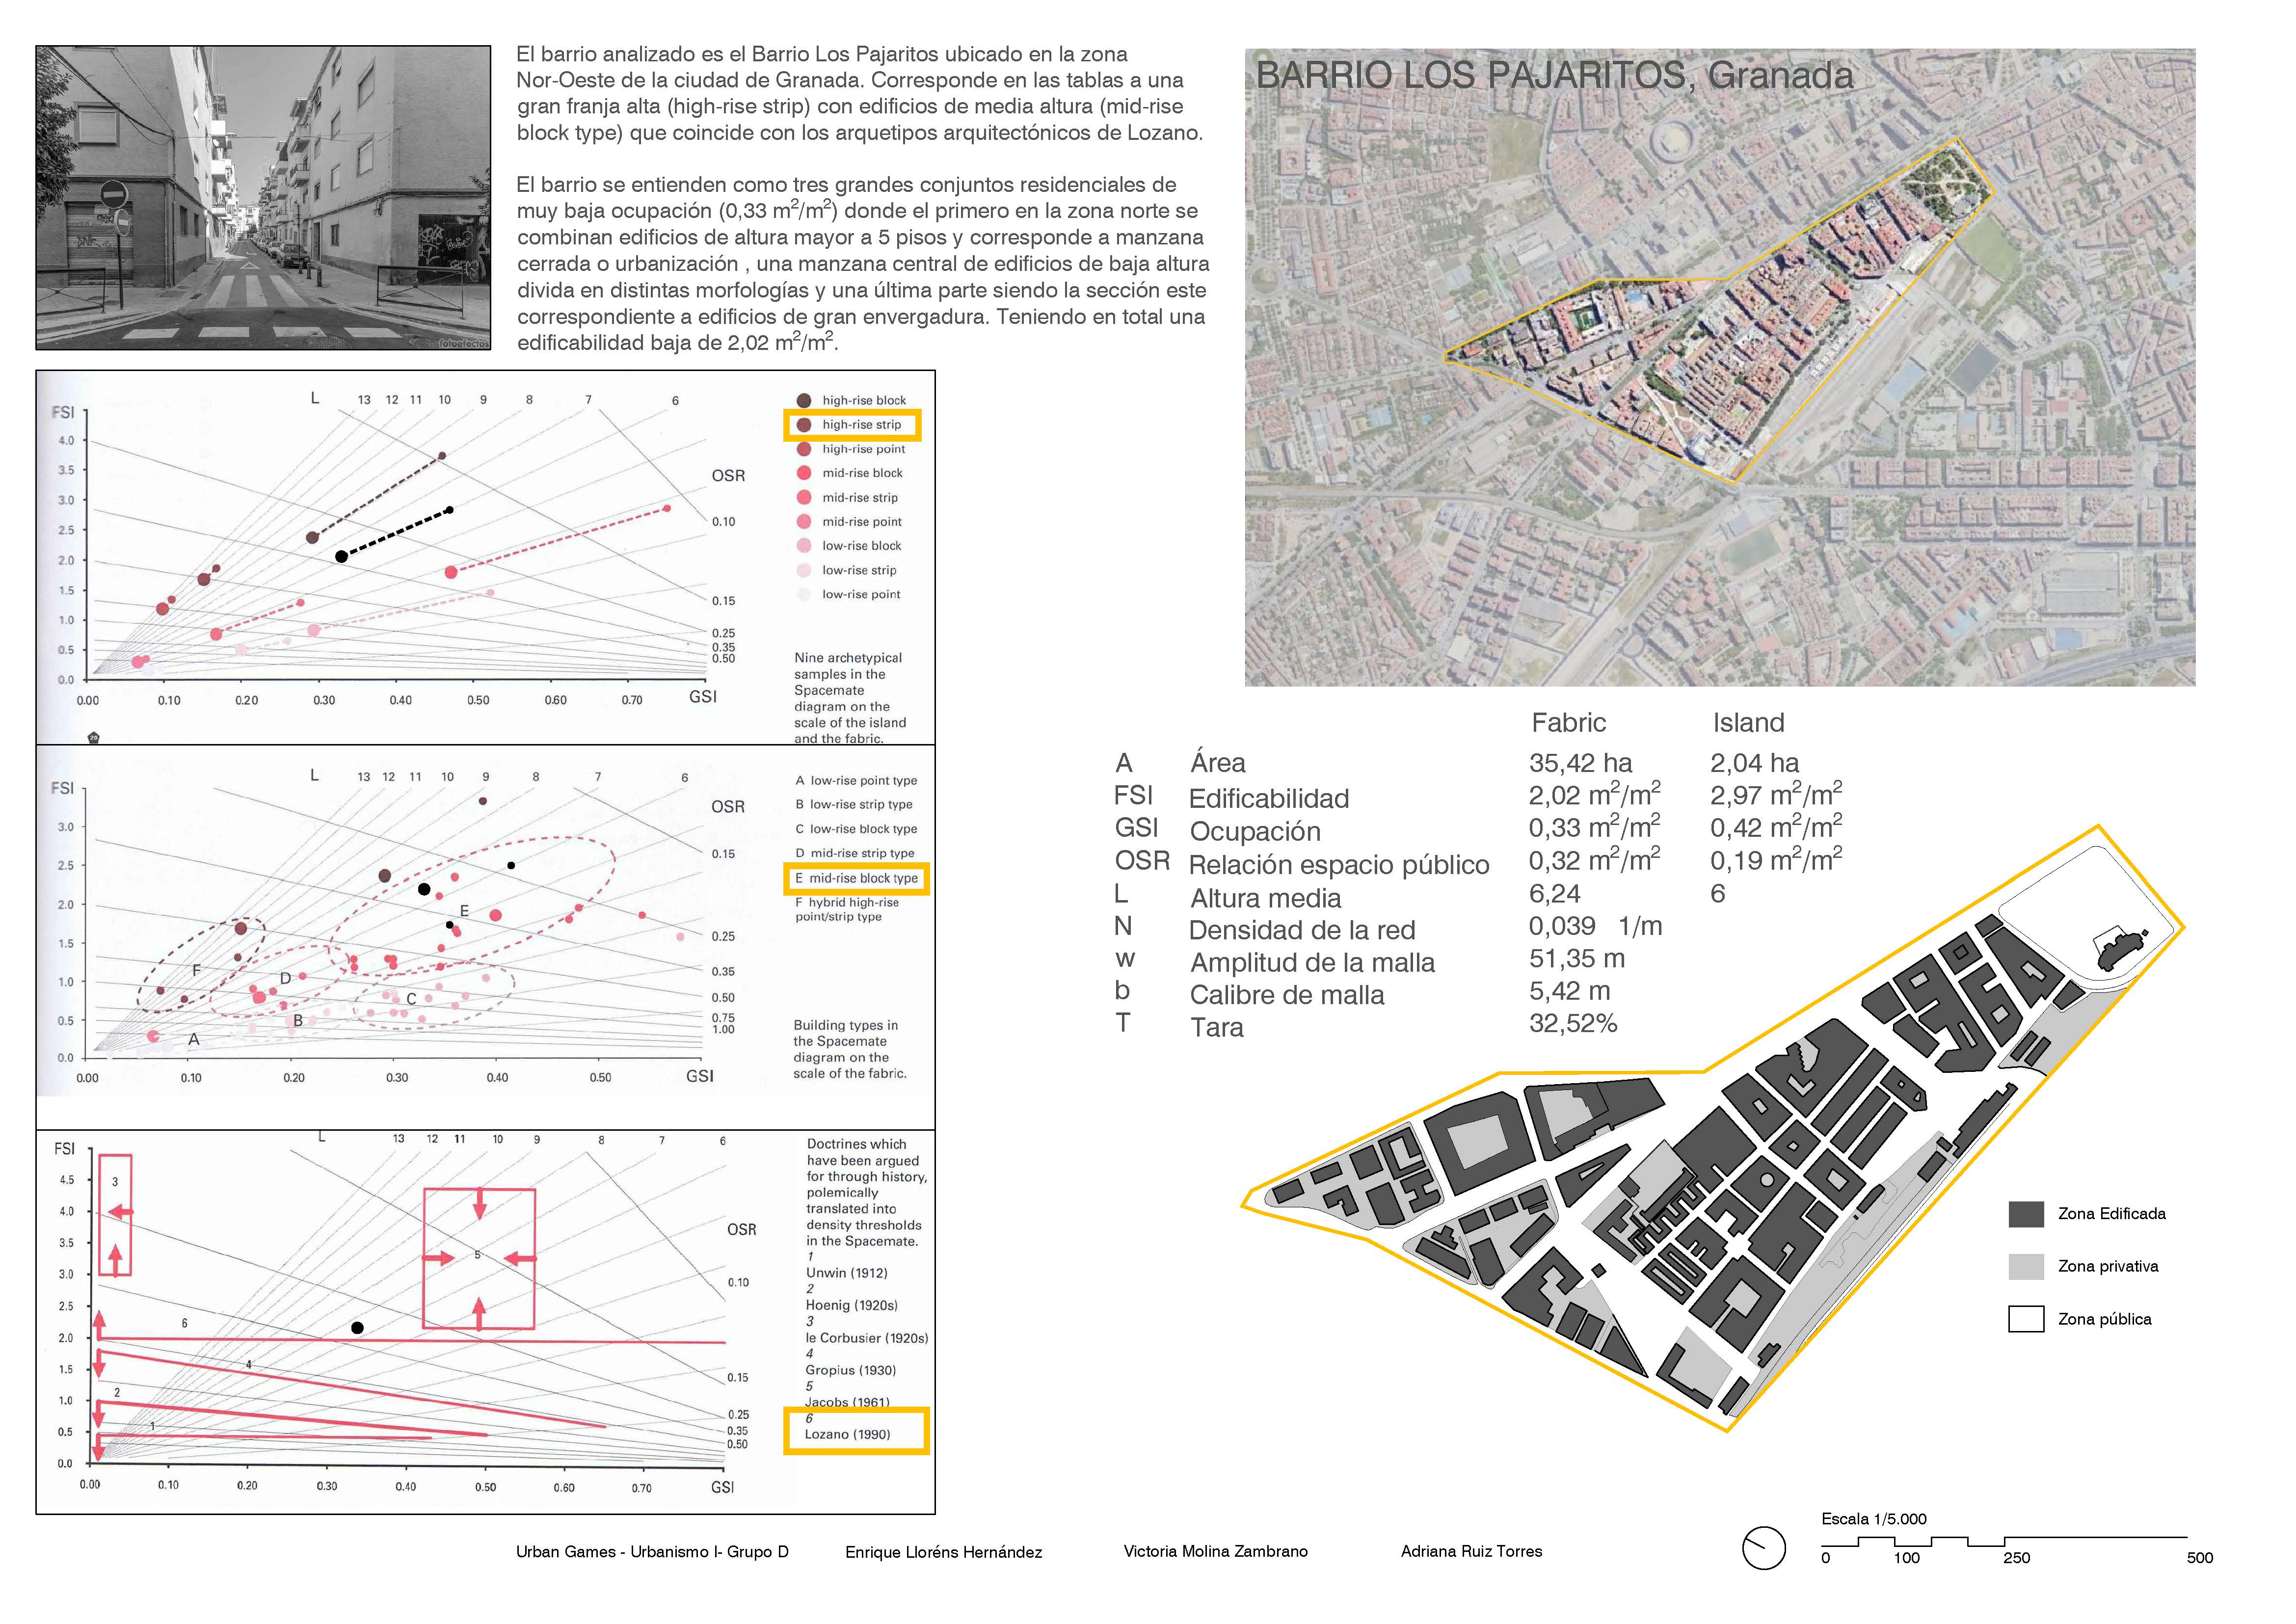Select author name 'Victoria Molina Zambrano'
Screen dimensions: 2296x1624
click(1215, 1552)
